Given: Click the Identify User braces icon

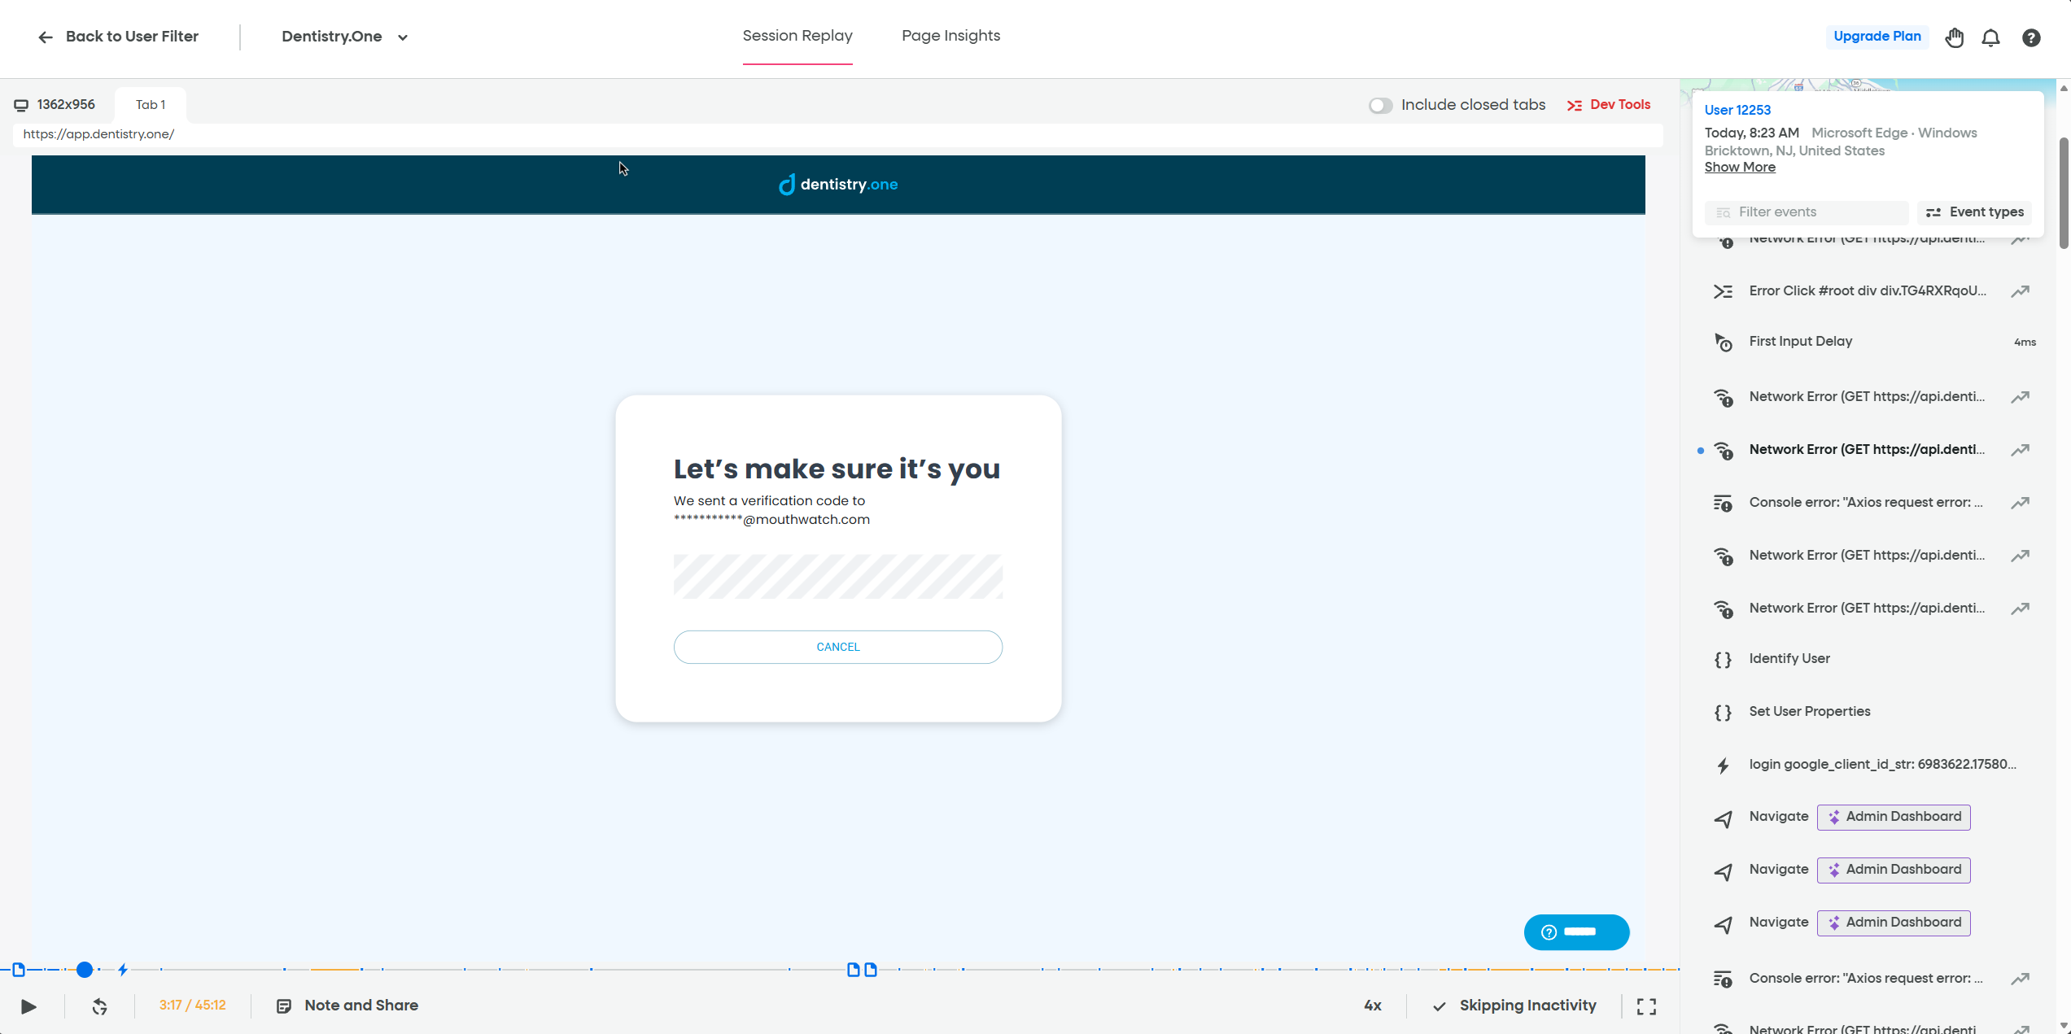Looking at the screenshot, I should coord(1723,660).
